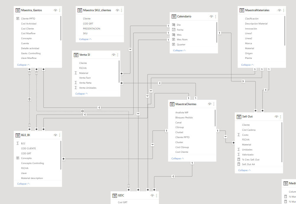Click the MaestraClientes table icon
296x204 pixels.
tap(172, 104)
